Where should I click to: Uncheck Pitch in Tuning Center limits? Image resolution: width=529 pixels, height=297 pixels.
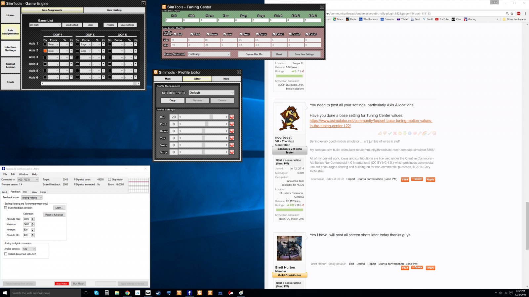coord(192,34)
